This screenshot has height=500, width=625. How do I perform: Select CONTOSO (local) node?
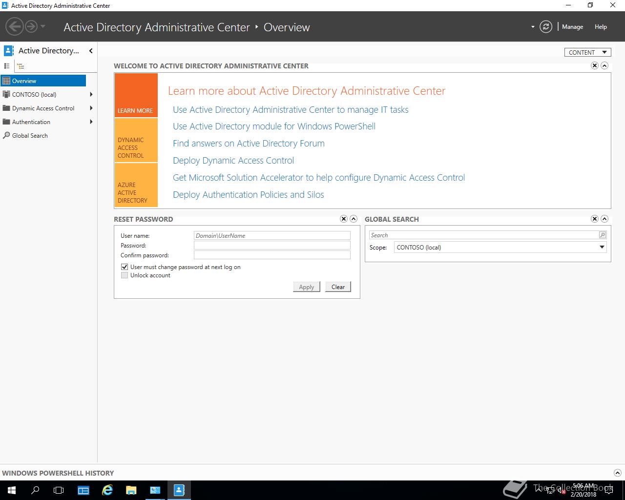(34, 95)
